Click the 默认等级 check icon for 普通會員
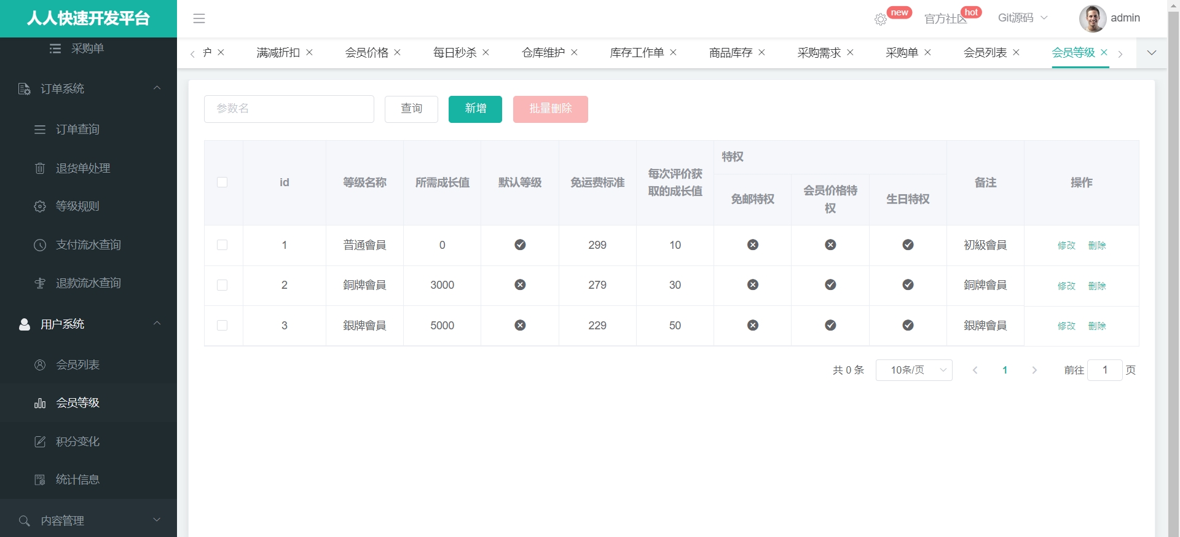This screenshot has width=1180, height=537. (520, 245)
